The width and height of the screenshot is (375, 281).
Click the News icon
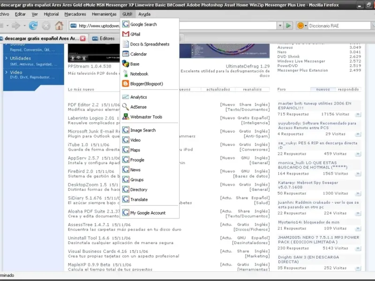click(x=126, y=170)
